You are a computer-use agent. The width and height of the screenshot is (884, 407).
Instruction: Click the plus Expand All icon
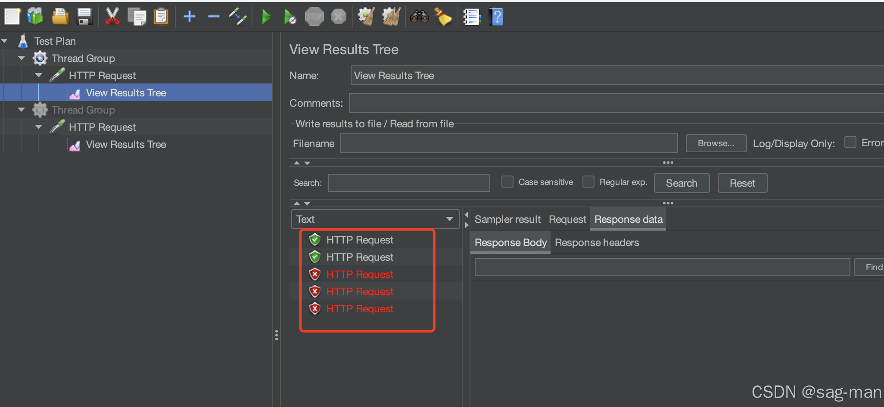click(190, 17)
